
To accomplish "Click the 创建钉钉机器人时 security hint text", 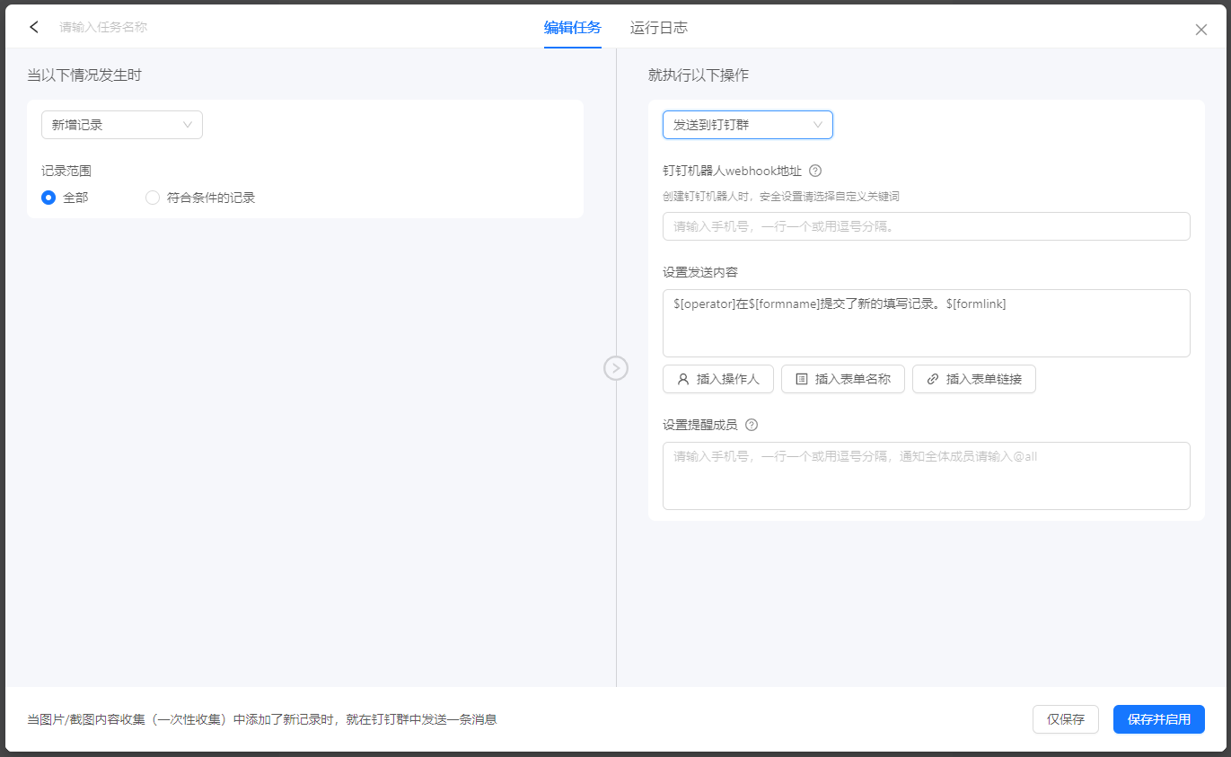I will tap(781, 196).
